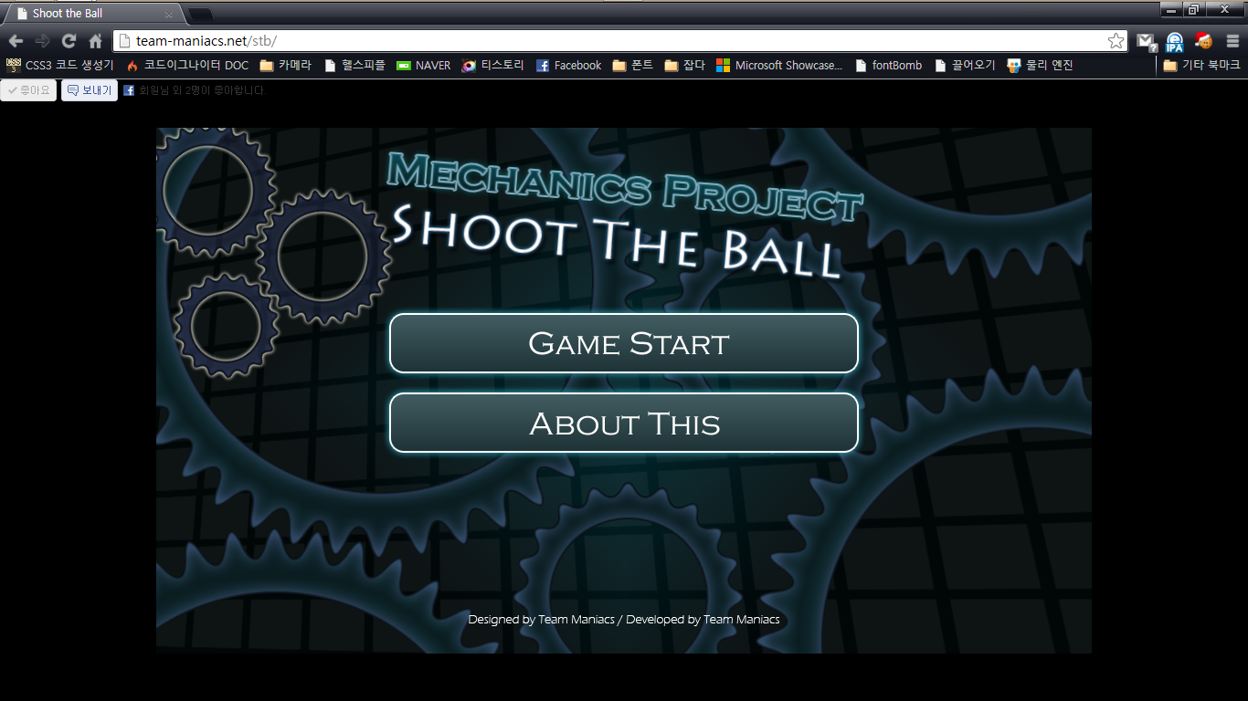Image resolution: width=1248 pixels, height=701 pixels.
Task: Open the Microsoft Showcase bookmark
Action: [779, 66]
